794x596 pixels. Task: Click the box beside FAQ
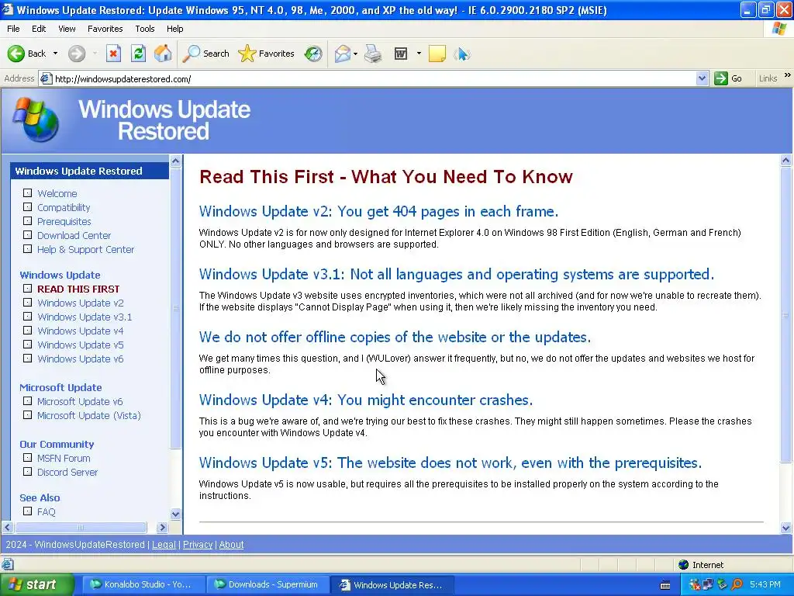27,511
